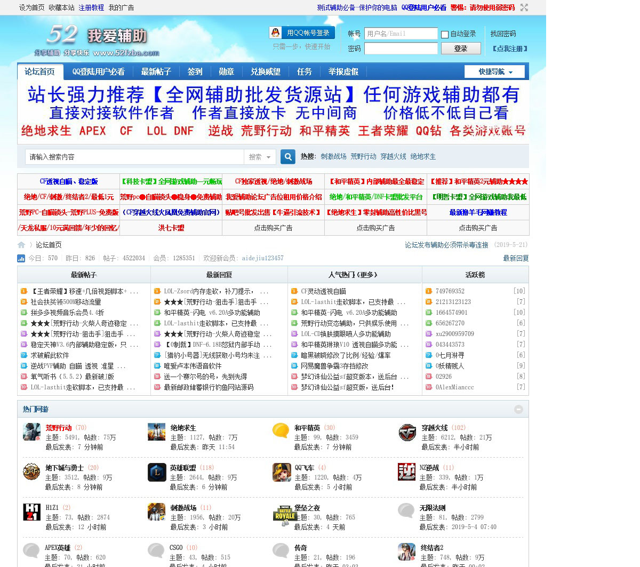Open the 刺激战场 forum icon
Viewport: 640px width, 567px height.
[x=156, y=512]
